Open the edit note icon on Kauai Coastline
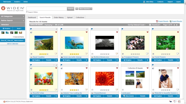This screenshot has width=186, height=104. click(x=56, y=54)
